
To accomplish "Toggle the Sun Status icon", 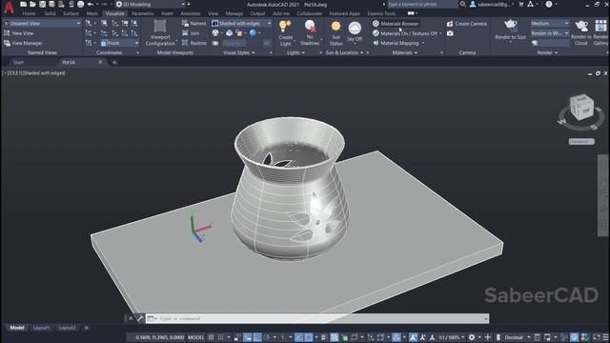I will [335, 27].
